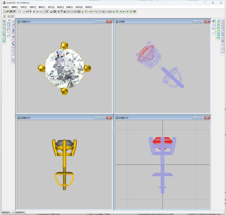Screen dimensions: 226x215
Task: Click the teal gear-shaped icon, left toolbar
Action: click(4, 41)
